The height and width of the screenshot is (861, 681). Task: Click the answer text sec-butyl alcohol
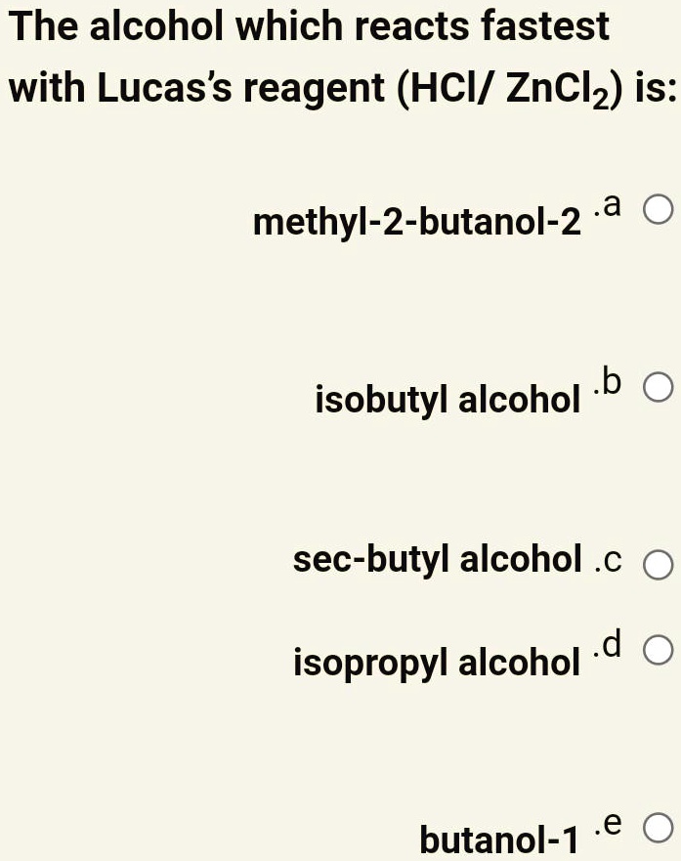(440, 560)
